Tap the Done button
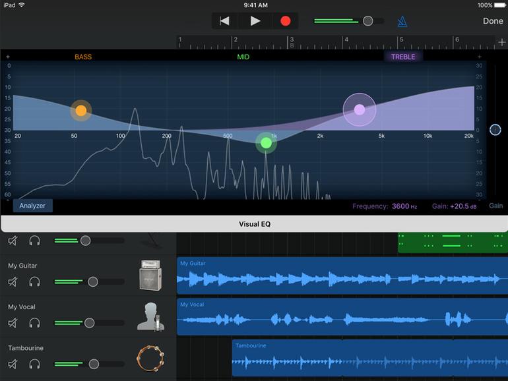508x381 pixels. (x=493, y=21)
